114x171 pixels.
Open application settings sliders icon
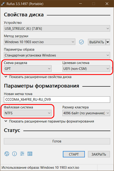[x=22, y=154]
